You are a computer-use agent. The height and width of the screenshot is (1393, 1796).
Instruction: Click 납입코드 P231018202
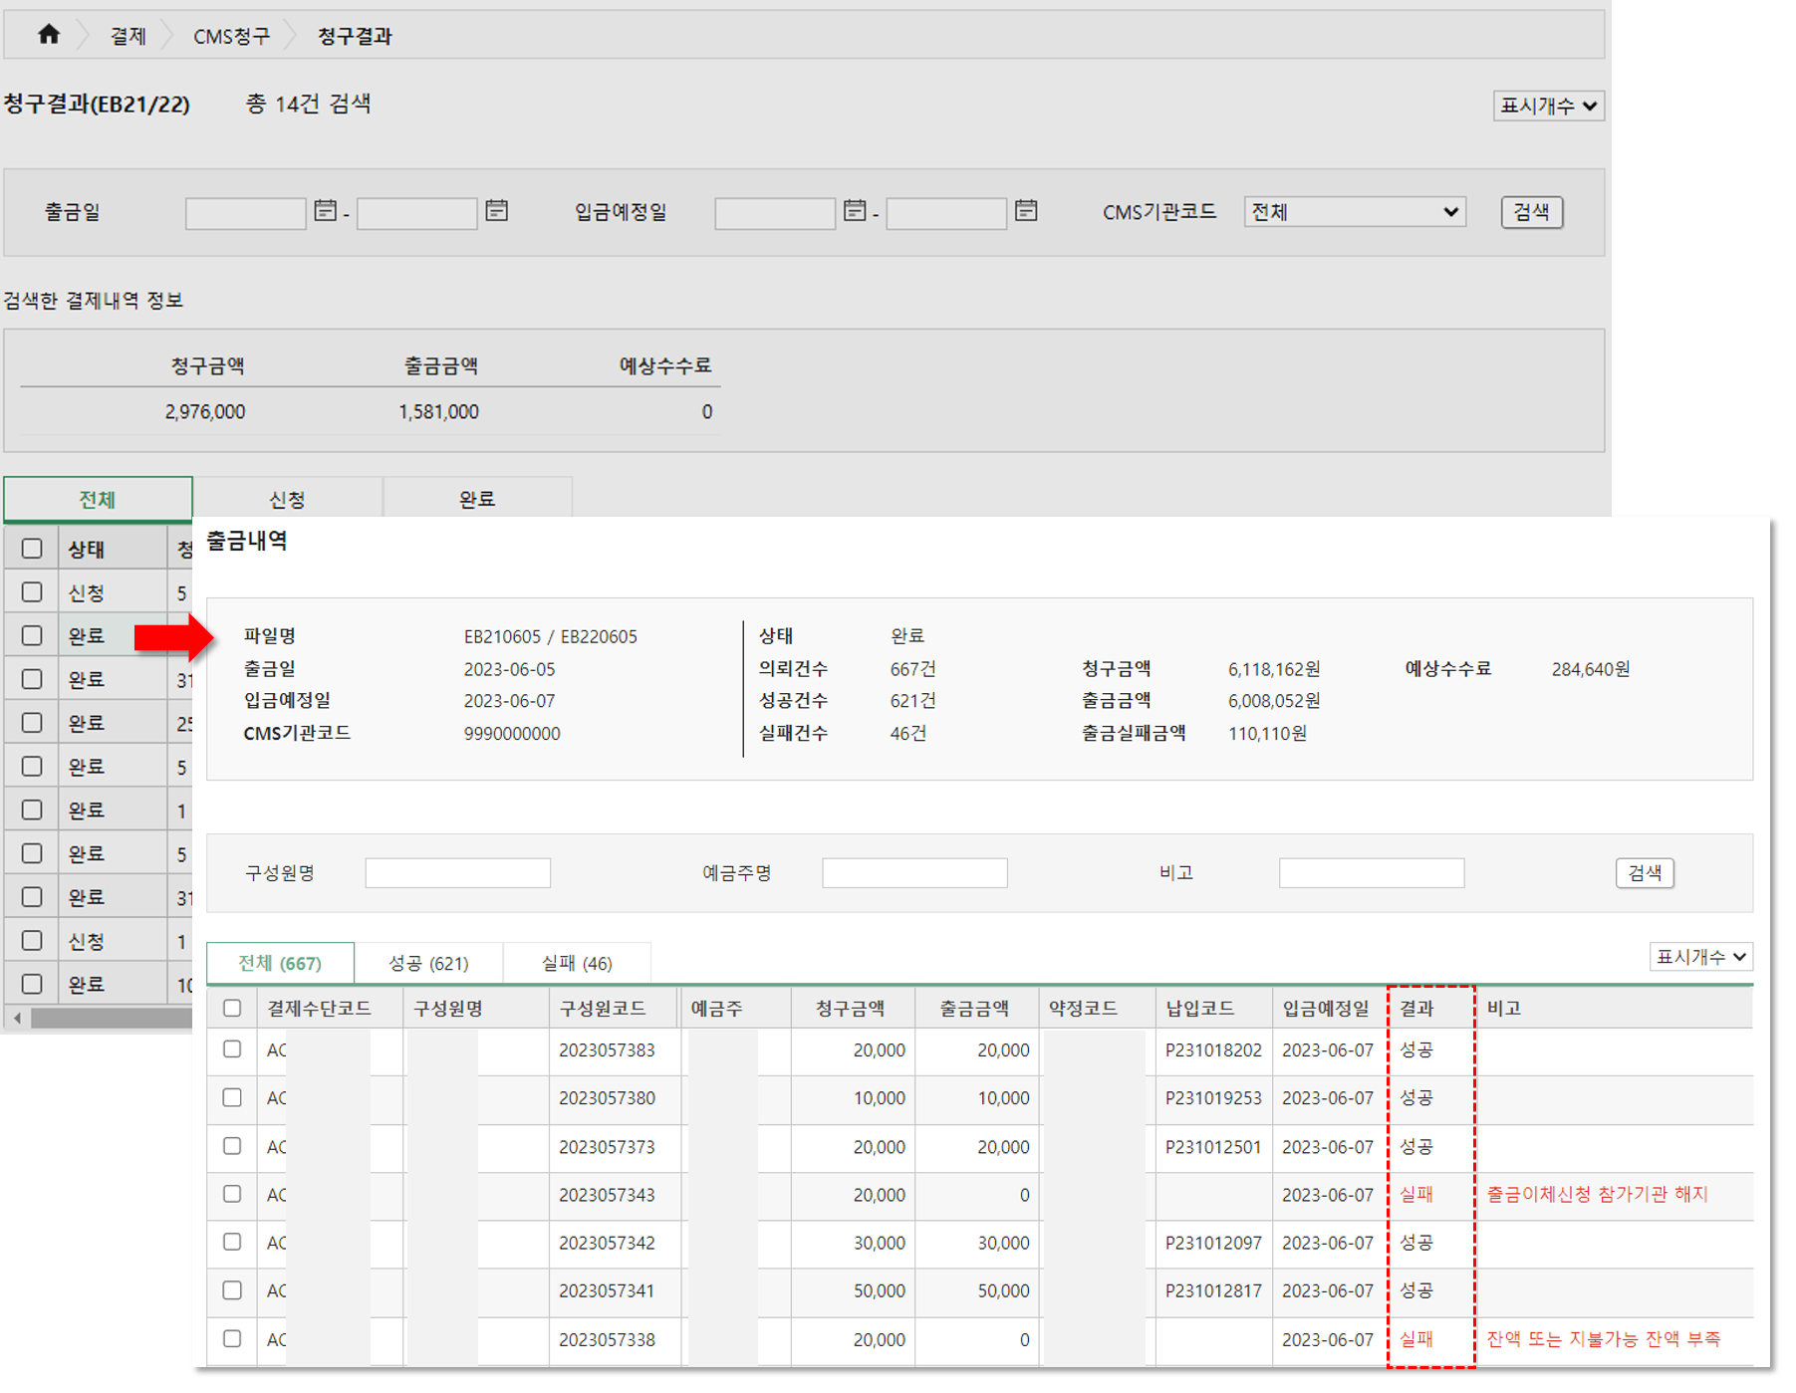[1213, 1049]
